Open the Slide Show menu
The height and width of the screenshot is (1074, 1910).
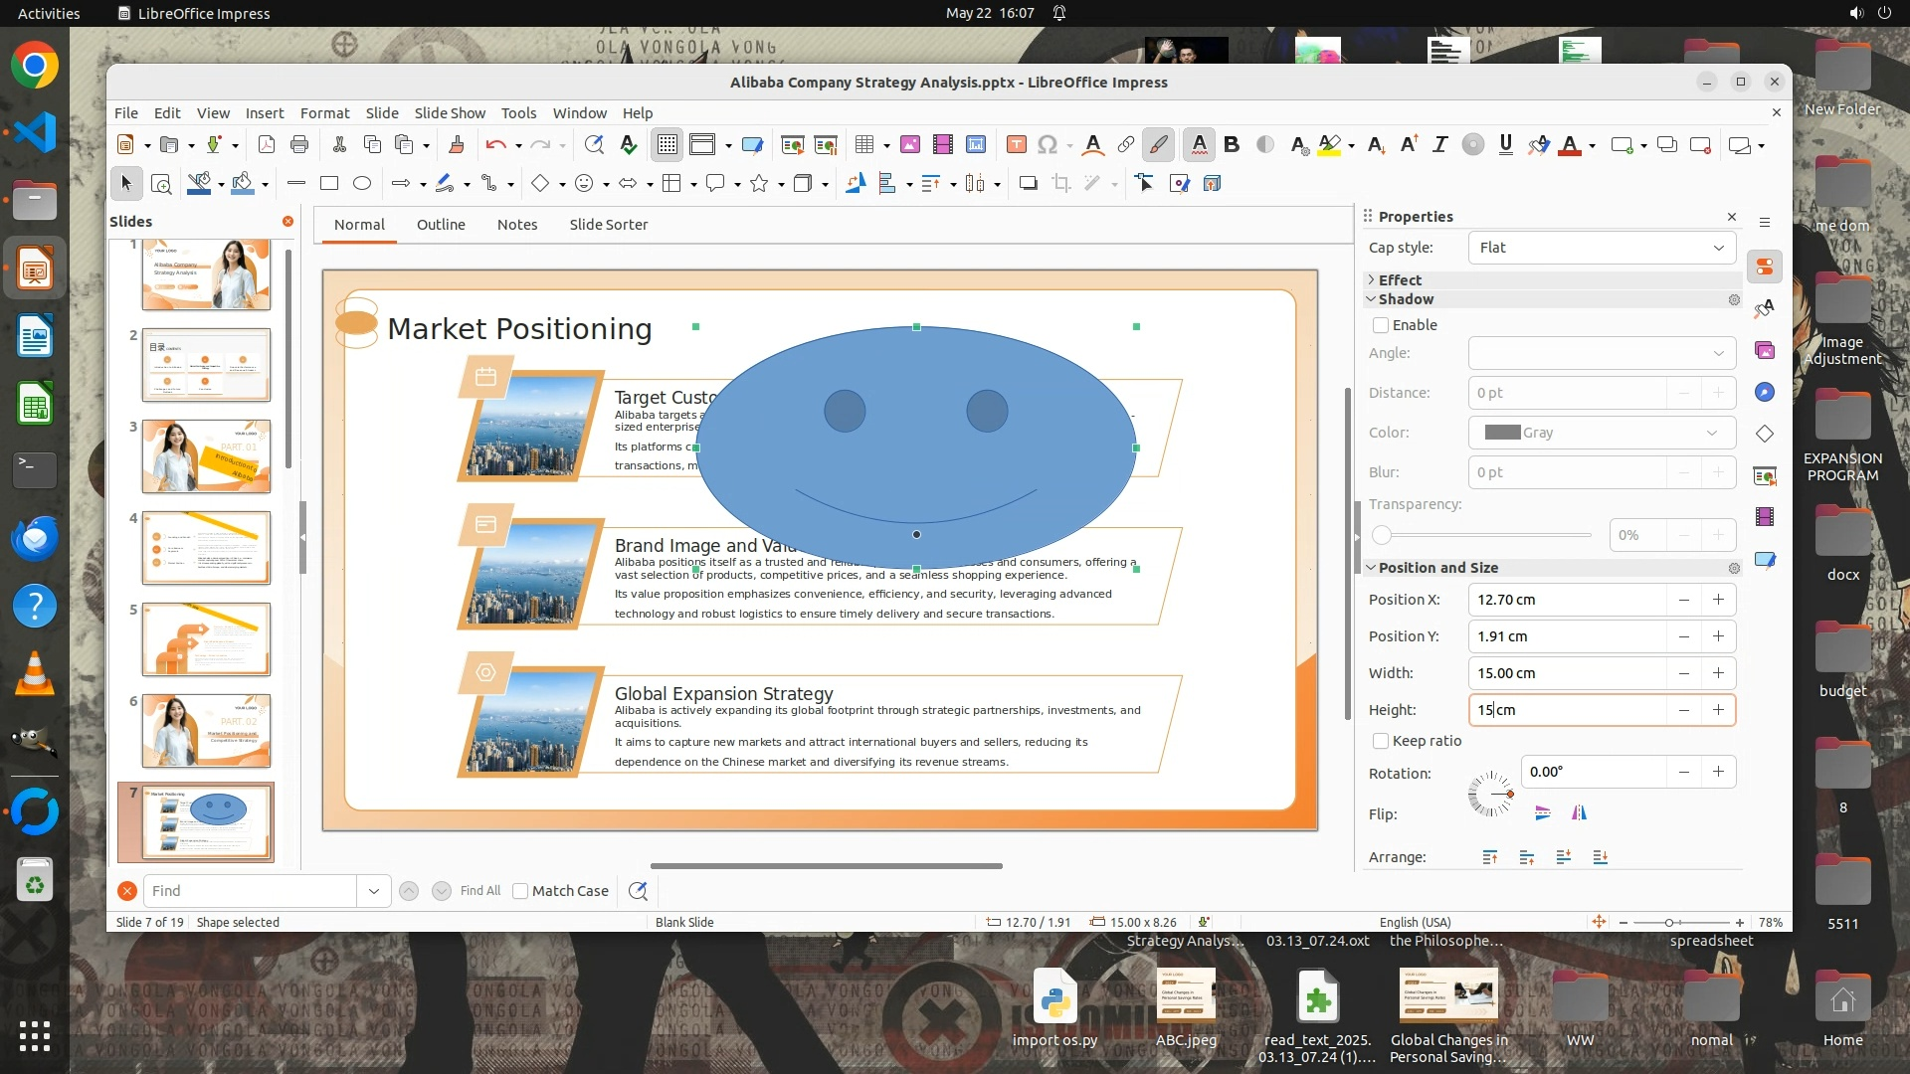point(450,113)
